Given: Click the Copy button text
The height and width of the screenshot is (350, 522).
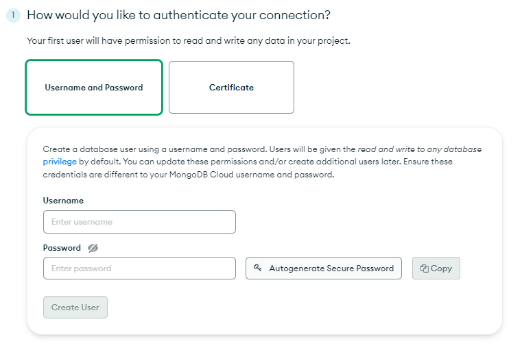Looking at the screenshot, I should pyautogui.click(x=441, y=268).
